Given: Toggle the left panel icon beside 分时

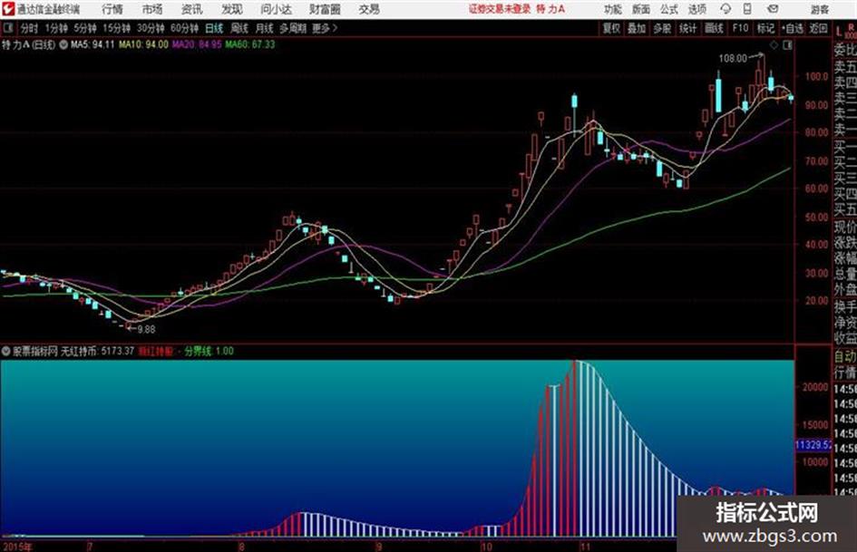Looking at the screenshot, I should tap(8, 28).
